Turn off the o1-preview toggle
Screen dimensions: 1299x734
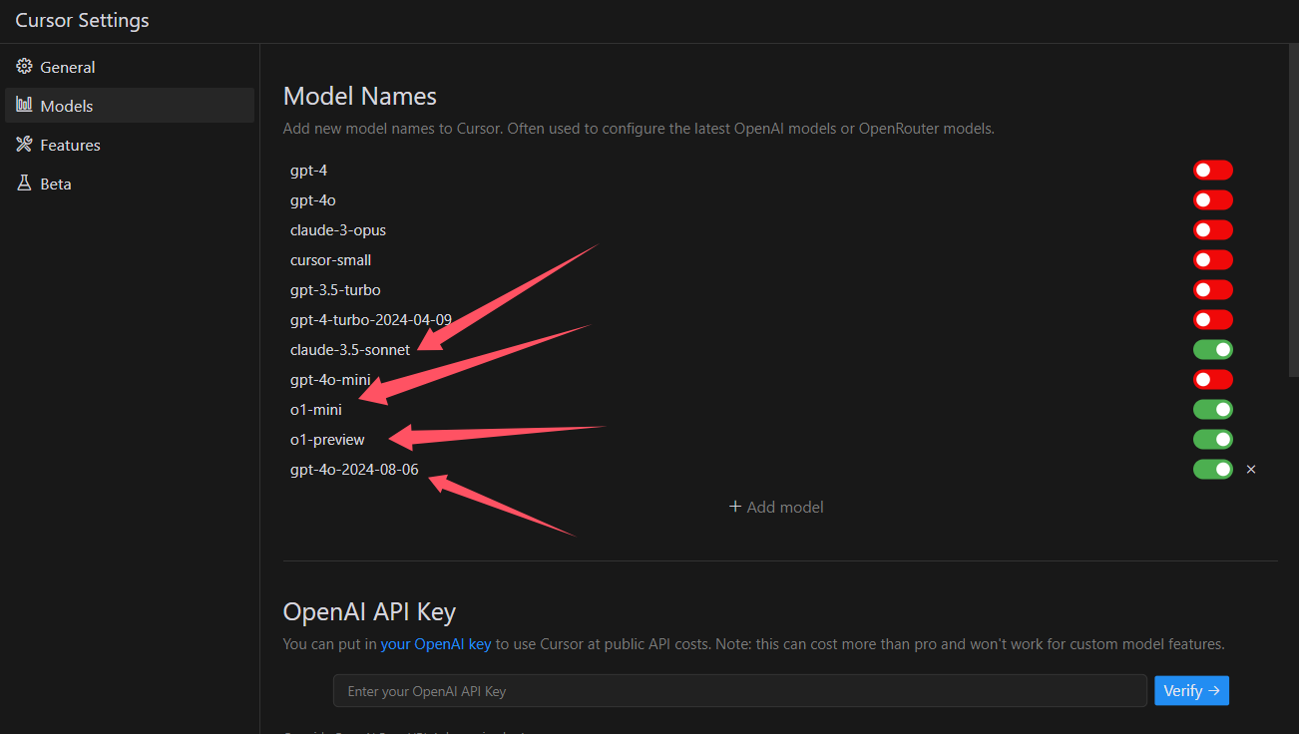point(1213,440)
